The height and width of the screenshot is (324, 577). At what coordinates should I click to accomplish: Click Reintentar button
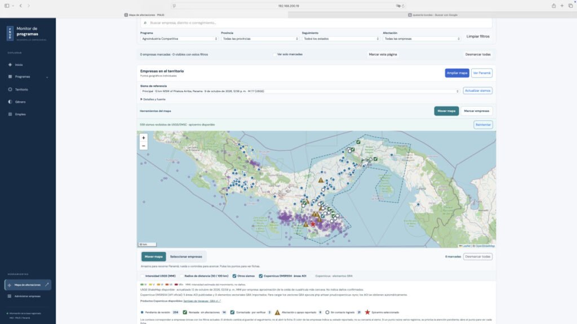[x=483, y=124]
